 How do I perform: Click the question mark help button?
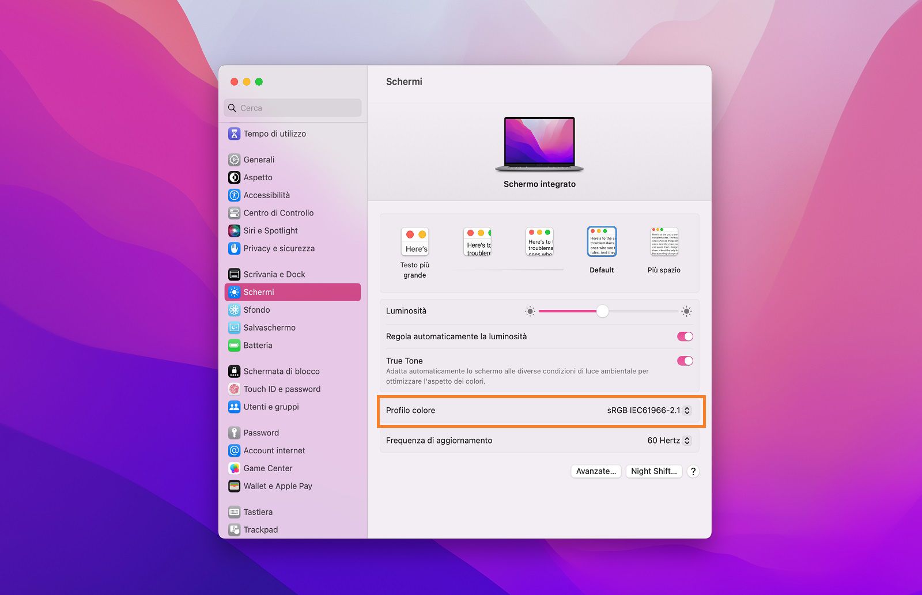693,471
